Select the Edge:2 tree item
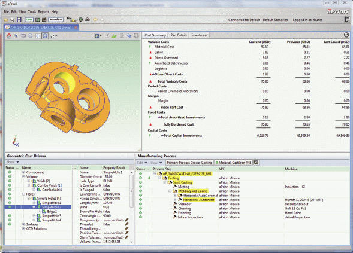The width and height of the screenshot is (353, 253). coord(52,212)
